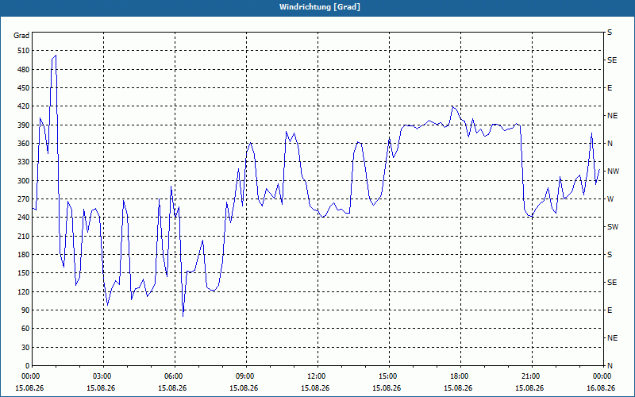635x397 pixels.
Task: Select the SE compass label beside 480 gridline
Action: 612,60
